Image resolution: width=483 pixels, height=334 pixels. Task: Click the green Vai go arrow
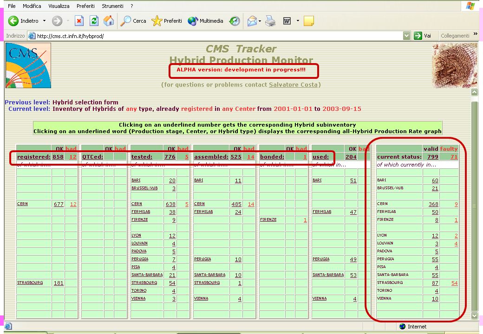(x=418, y=36)
